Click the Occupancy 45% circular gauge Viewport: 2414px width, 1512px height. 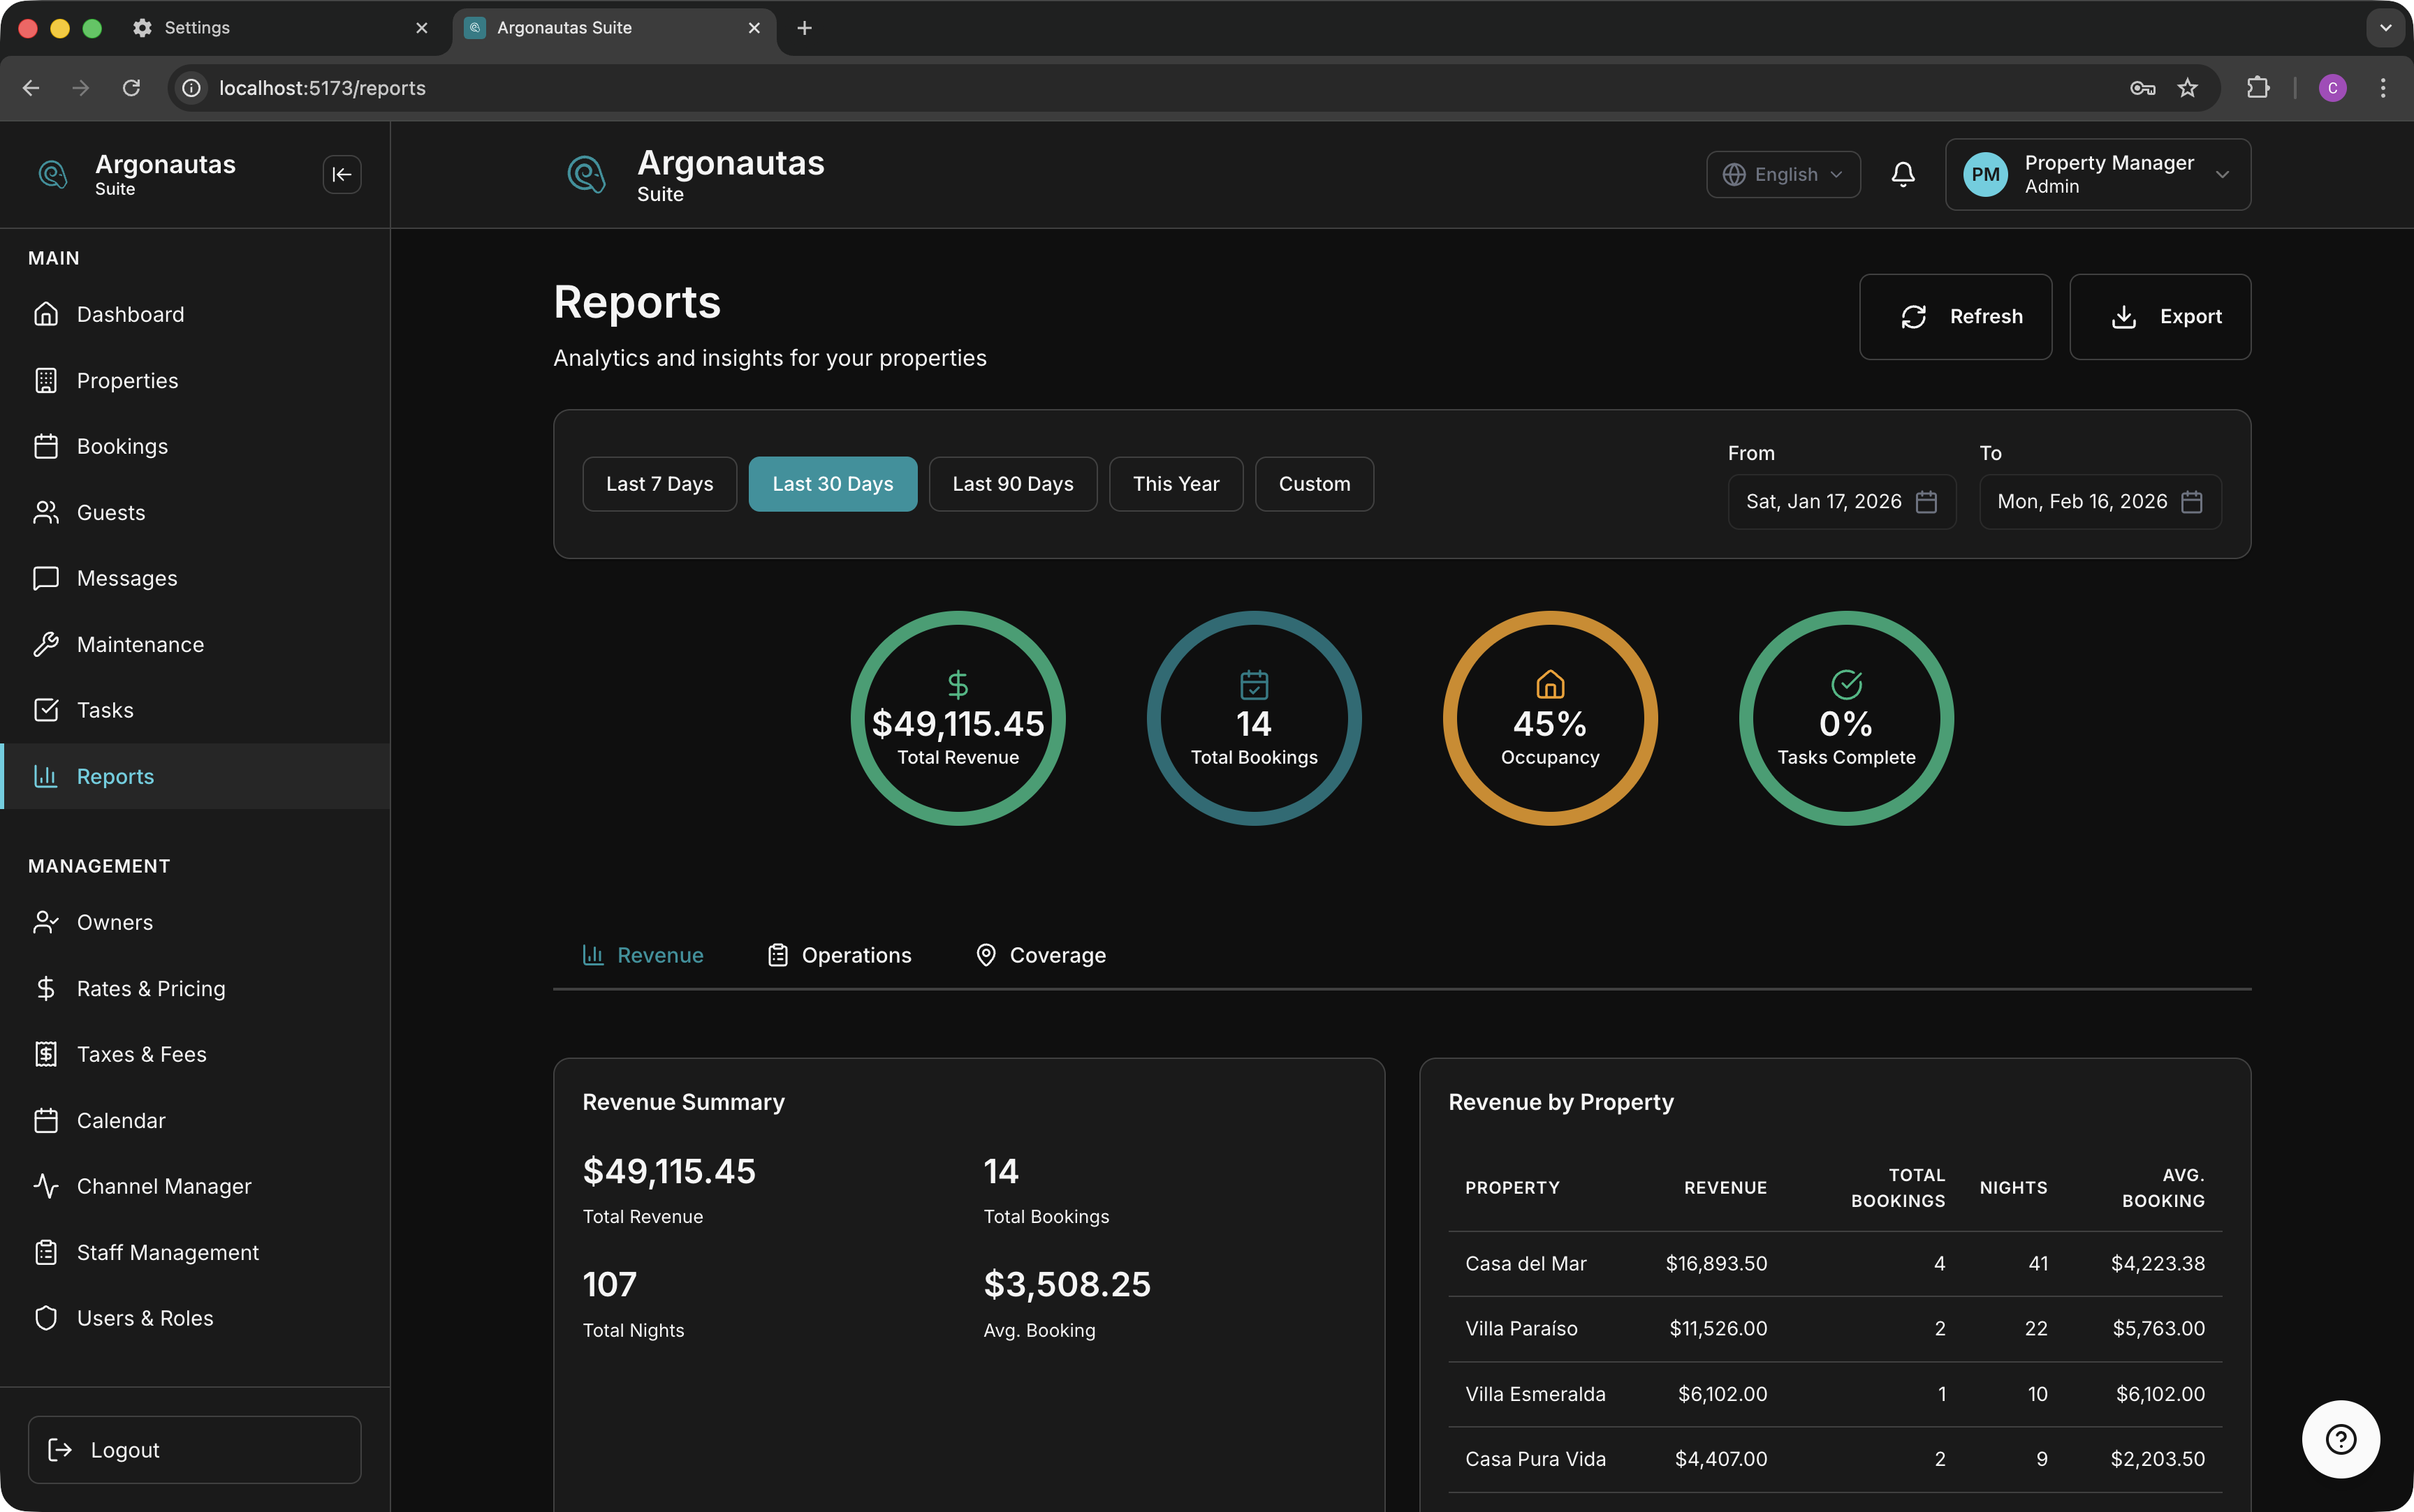coord(1550,718)
